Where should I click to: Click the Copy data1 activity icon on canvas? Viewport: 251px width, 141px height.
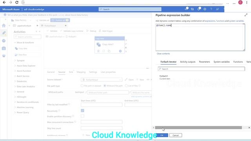point(98,44)
